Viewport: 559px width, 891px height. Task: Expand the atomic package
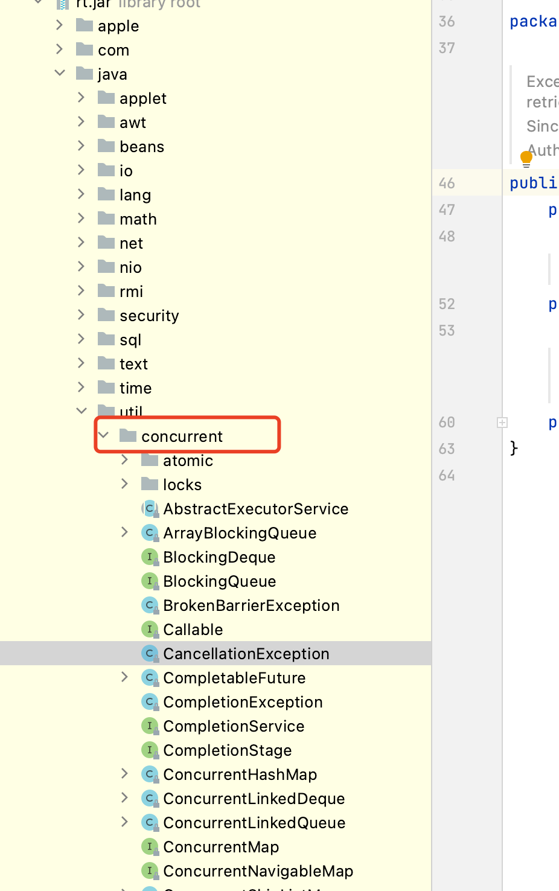tap(125, 460)
